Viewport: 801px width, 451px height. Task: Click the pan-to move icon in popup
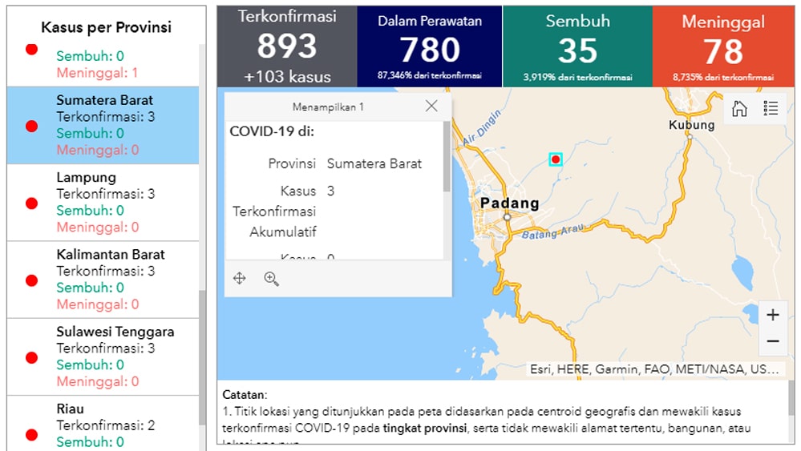point(239,279)
